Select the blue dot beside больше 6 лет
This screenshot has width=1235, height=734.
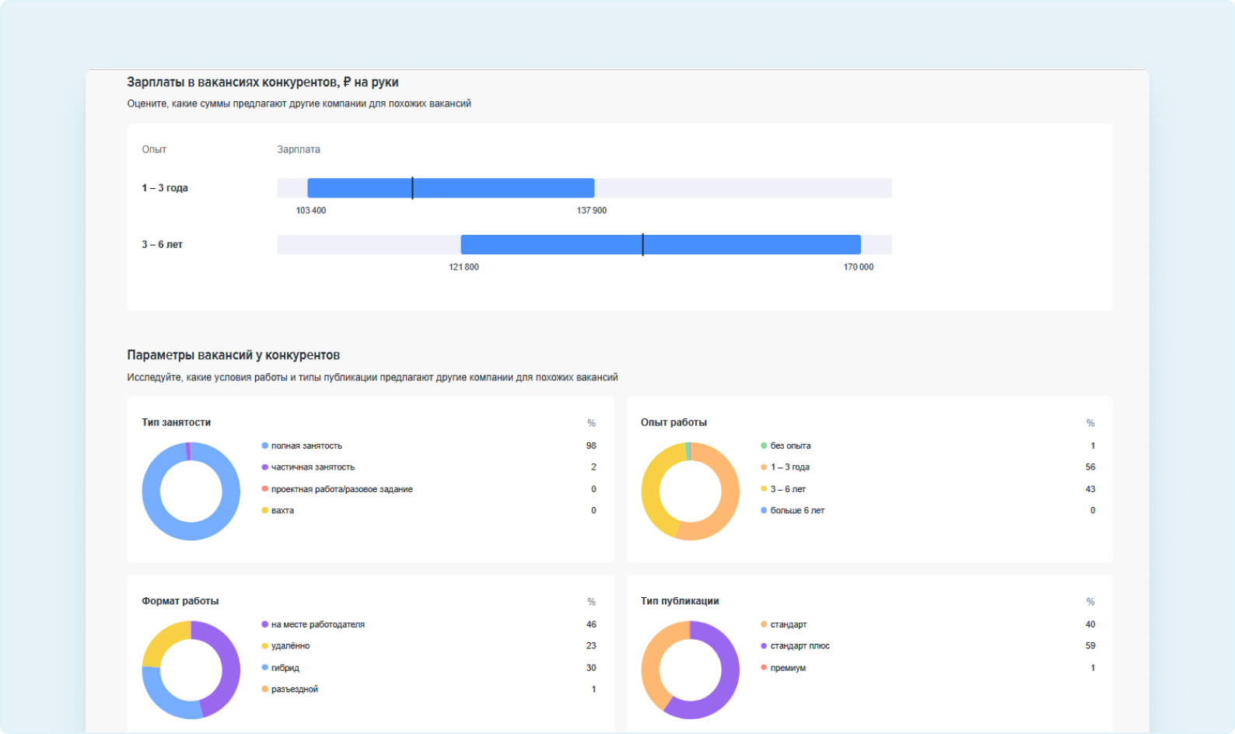coord(764,511)
